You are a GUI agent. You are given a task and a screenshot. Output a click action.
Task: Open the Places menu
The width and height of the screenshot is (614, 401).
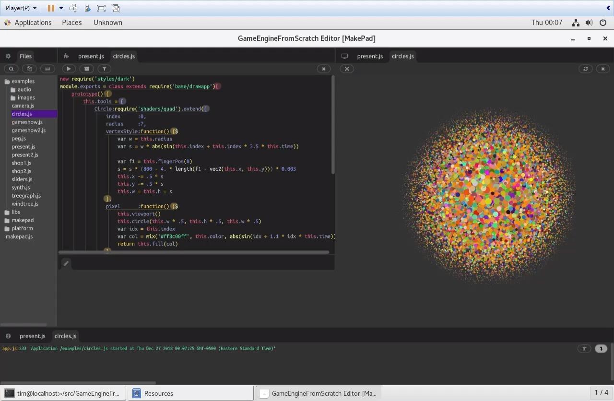(x=72, y=23)
